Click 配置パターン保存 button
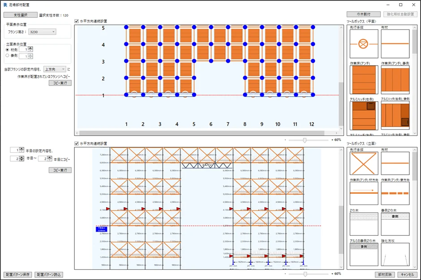 point(18,275)
